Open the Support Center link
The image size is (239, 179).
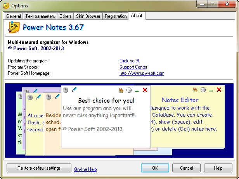[x=133, y=67]
